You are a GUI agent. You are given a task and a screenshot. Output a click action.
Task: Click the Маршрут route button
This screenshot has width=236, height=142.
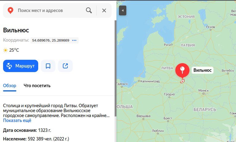(x=21, y=66)
